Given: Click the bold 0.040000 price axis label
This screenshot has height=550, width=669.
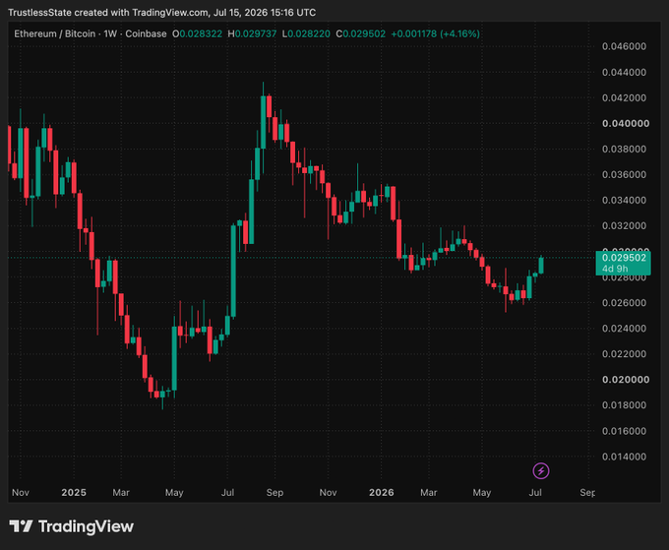Looking at the screenshot, I should [x=626, y=123].
